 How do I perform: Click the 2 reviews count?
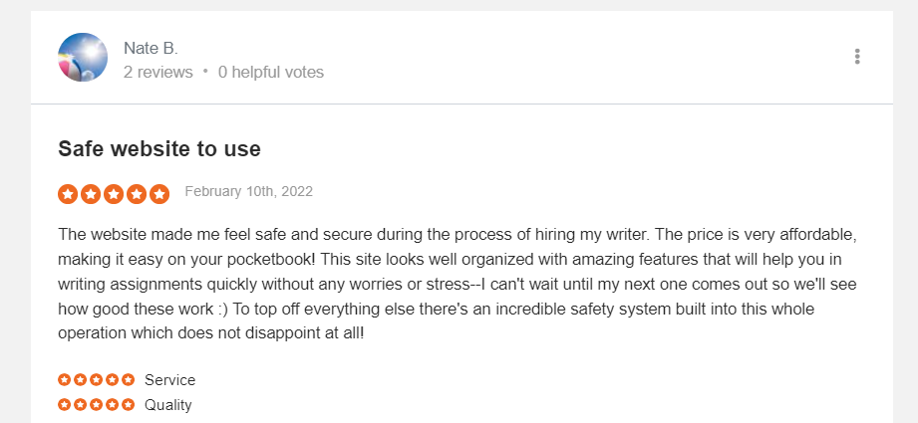coord(158,72)
